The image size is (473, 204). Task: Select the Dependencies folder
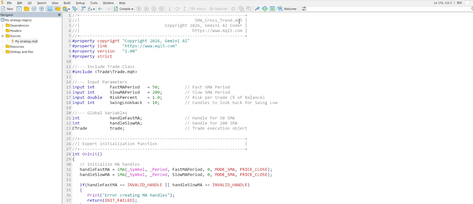coord(20,25)
